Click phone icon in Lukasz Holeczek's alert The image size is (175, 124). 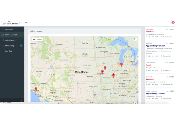[147, 99]
